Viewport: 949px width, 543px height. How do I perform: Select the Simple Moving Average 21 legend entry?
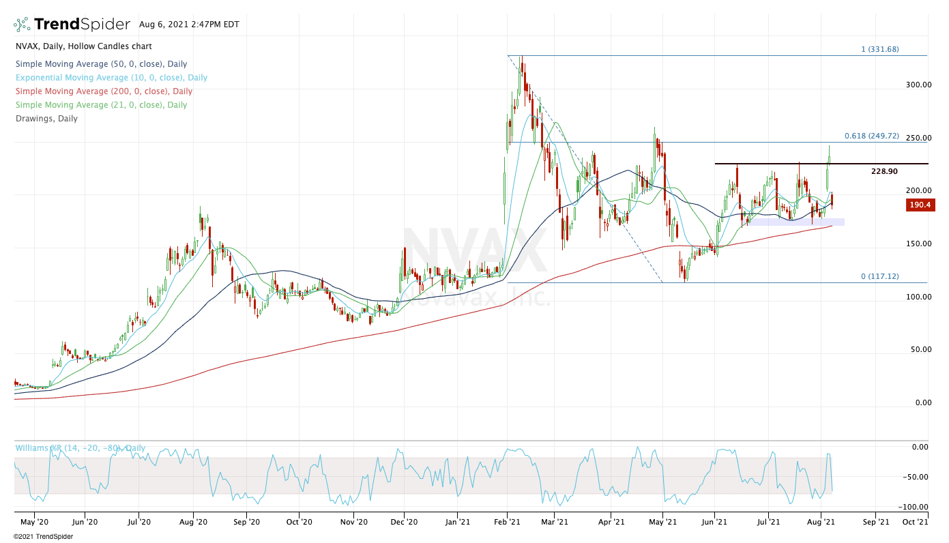pyautogui.click(x=100, y=105)
